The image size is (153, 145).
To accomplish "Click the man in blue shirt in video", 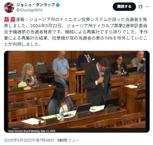I will click(61, 69).
